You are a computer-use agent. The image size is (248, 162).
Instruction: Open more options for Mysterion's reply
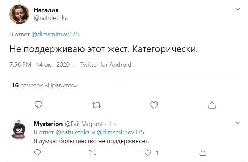tap(238, 123)
